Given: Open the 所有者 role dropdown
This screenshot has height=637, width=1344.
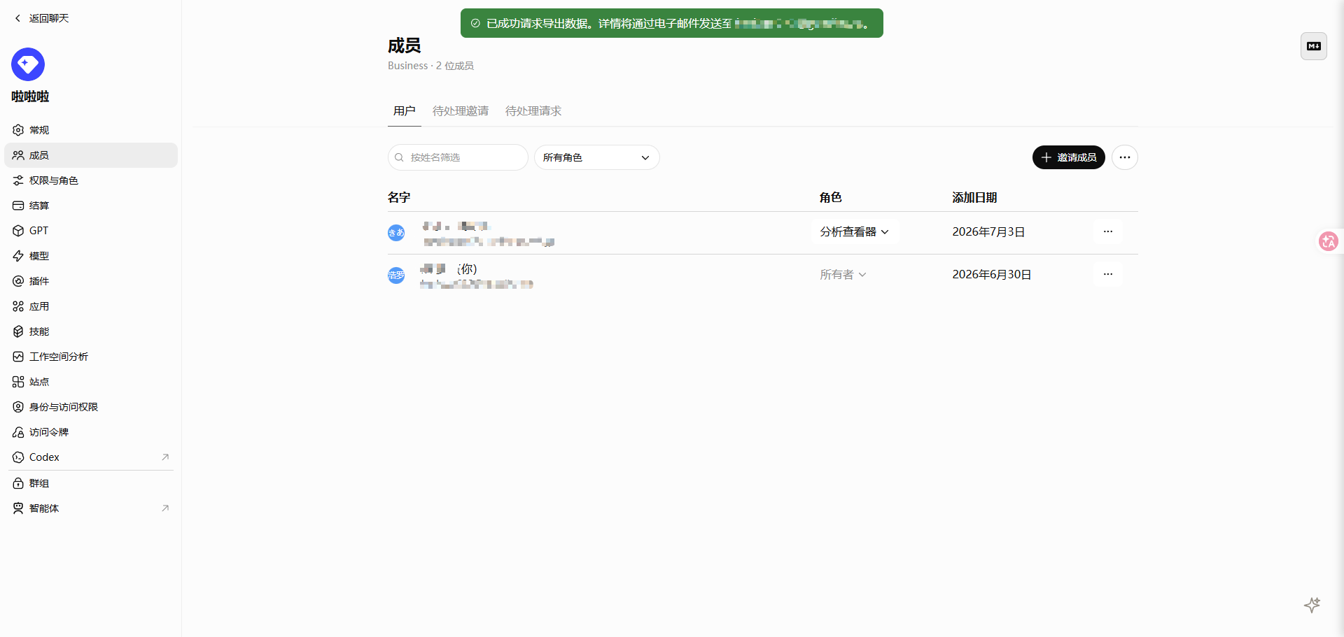Looking at the screenshot, I should tap(843, 275).
